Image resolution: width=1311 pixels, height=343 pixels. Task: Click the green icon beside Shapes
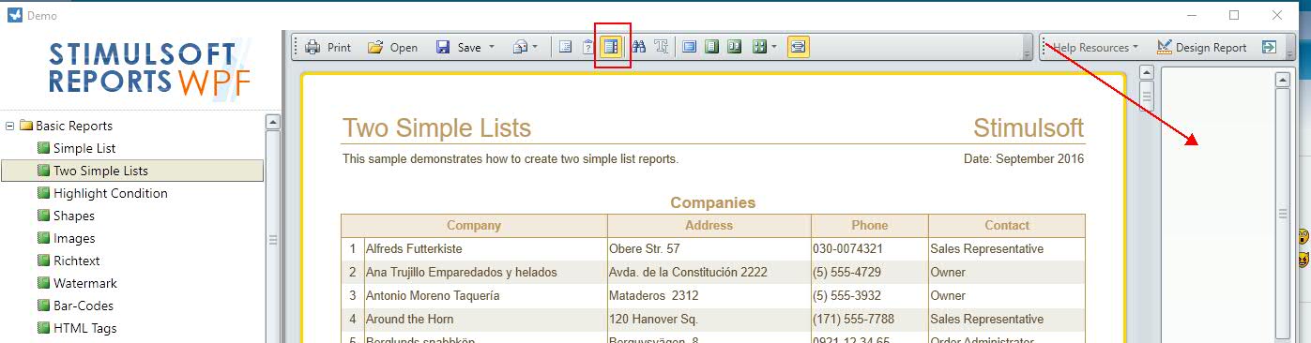(x=43, y=216)
